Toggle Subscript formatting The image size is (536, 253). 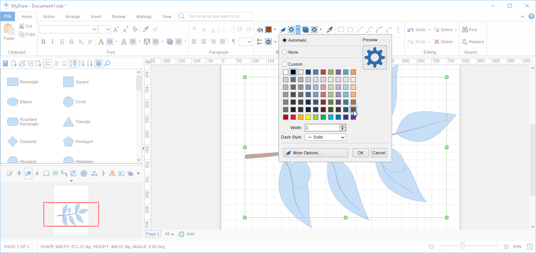81,42
